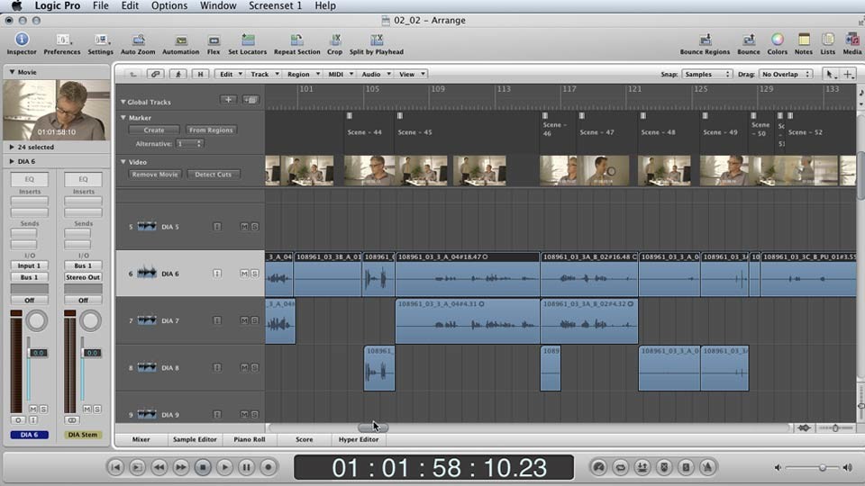
Task: Open the Options menu
Action: (169, 5)
